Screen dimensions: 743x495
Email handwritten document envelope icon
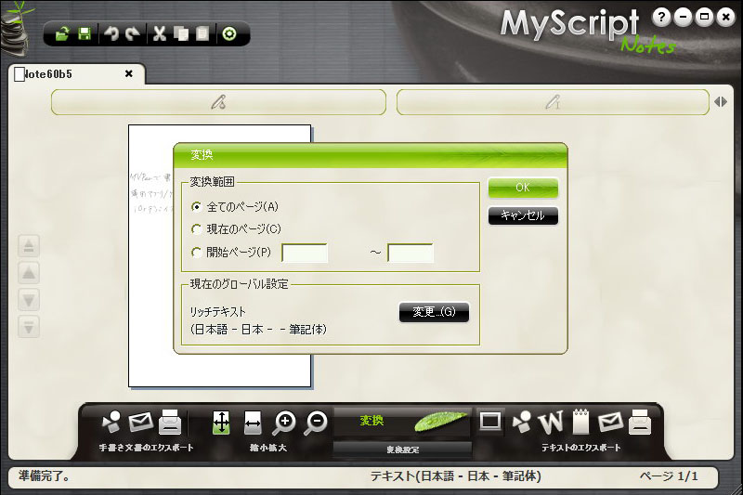pos(141,422)
